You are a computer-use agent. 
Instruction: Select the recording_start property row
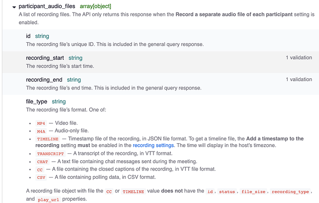(x=160, y=62)
